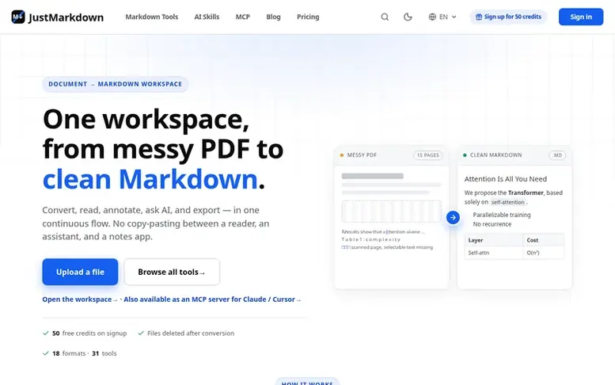
Task: Follow Open the workspace link
Action: 80,299
